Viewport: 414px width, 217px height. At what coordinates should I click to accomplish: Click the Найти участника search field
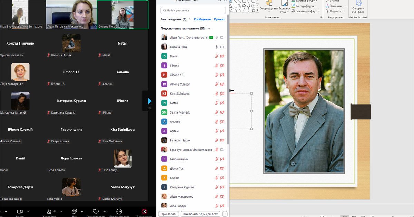click(x=193, y=11)
